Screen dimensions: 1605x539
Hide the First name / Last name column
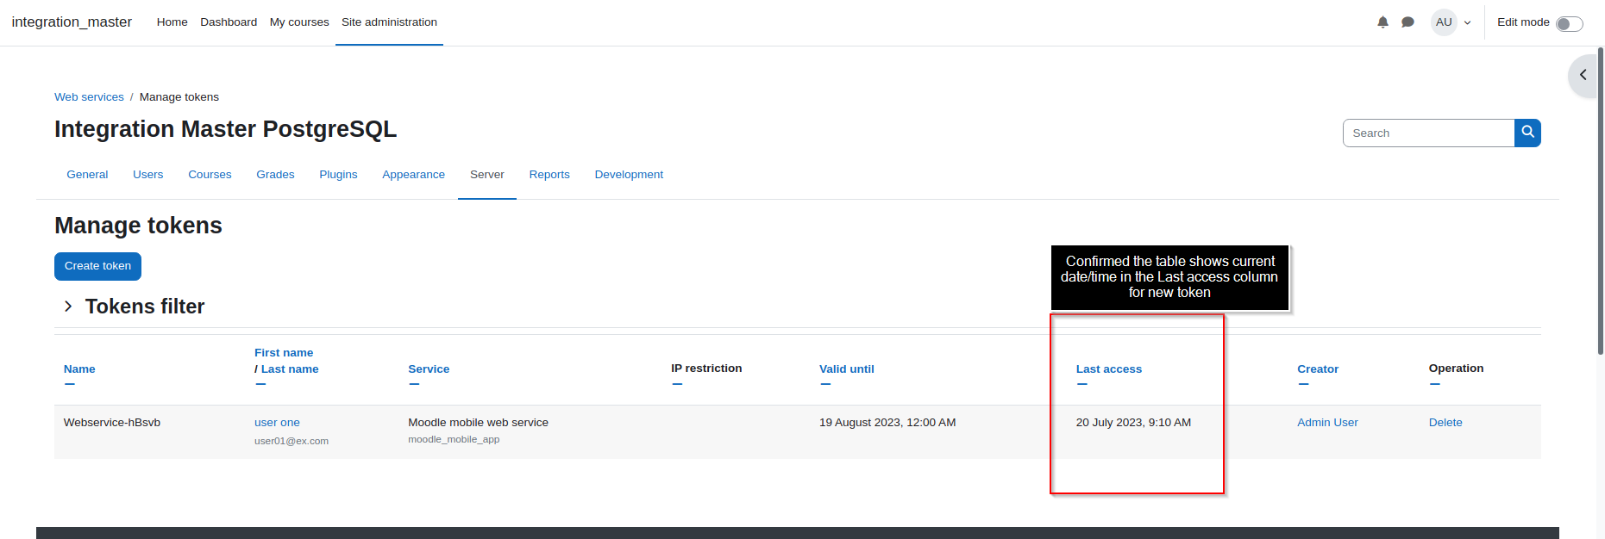[260, 384]
